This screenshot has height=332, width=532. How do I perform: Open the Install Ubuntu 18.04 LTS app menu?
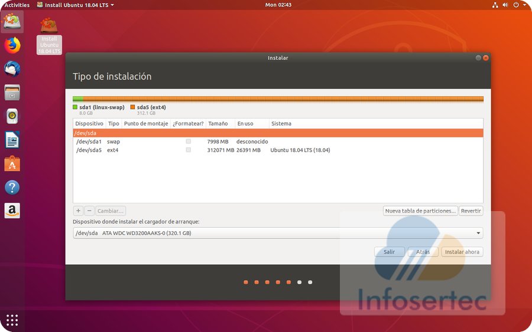(x=75, y=5)
